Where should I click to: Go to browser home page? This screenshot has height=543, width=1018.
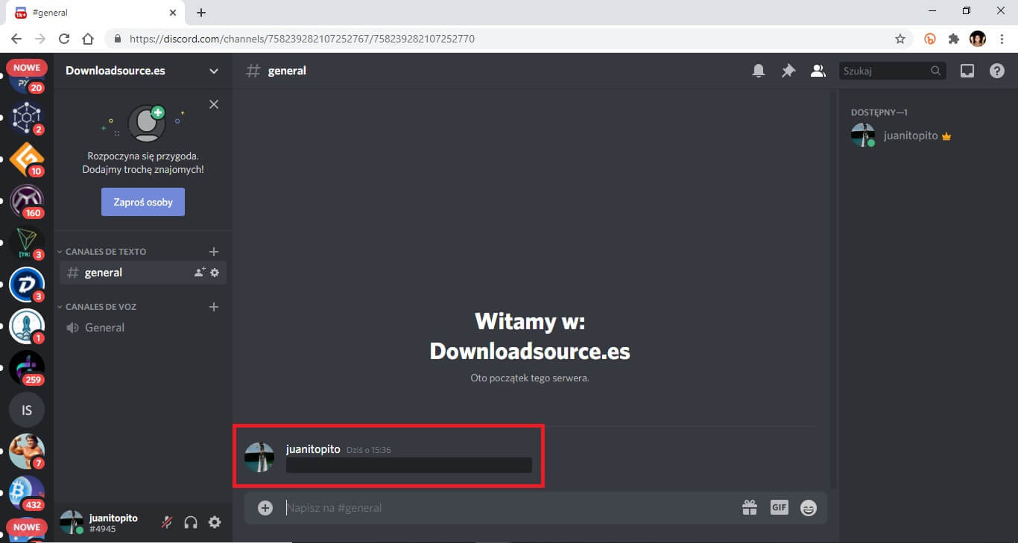tap(88, 39)
